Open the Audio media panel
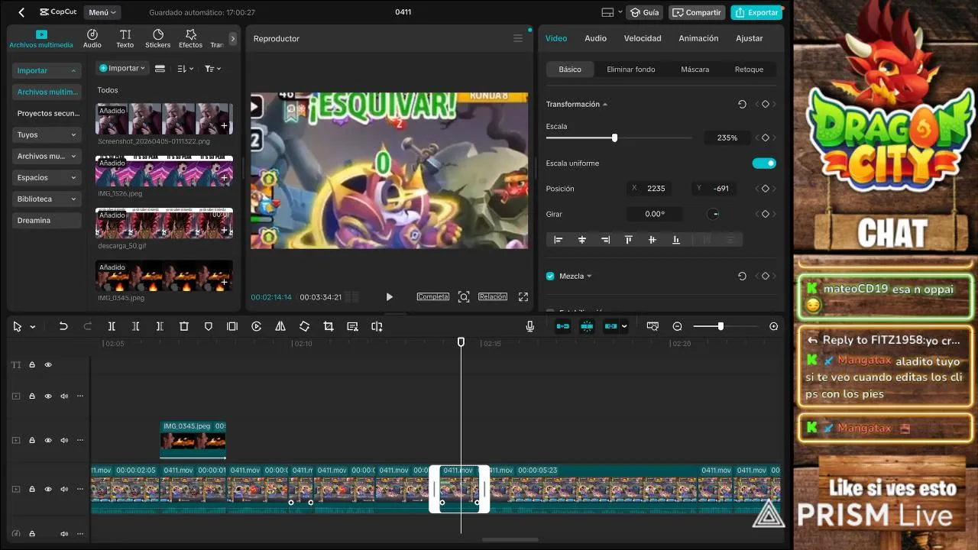978x550 pixels. [x=92, y=39]
